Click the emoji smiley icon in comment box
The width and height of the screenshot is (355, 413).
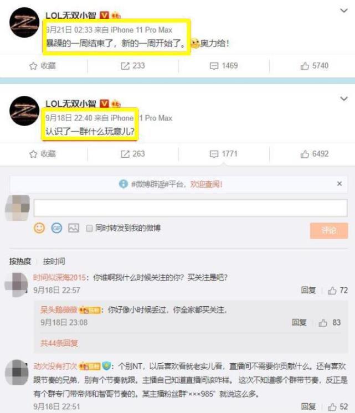pos(39,228)
